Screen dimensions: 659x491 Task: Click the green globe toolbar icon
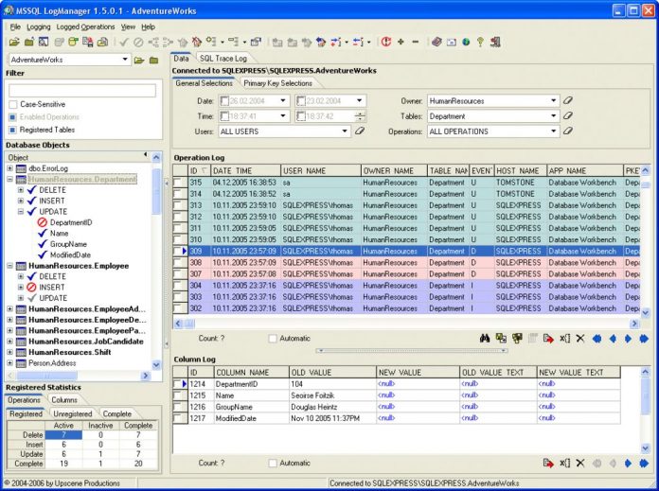pyautogui.click(x=466, y=42)
